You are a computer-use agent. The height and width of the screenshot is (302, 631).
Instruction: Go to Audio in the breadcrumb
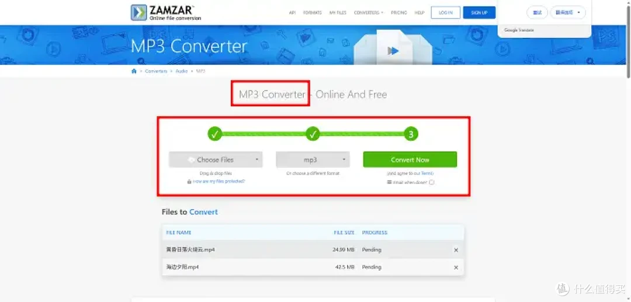point(181,71)
